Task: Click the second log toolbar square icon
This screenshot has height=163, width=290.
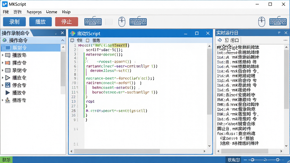Action: (x=226, y=40)
